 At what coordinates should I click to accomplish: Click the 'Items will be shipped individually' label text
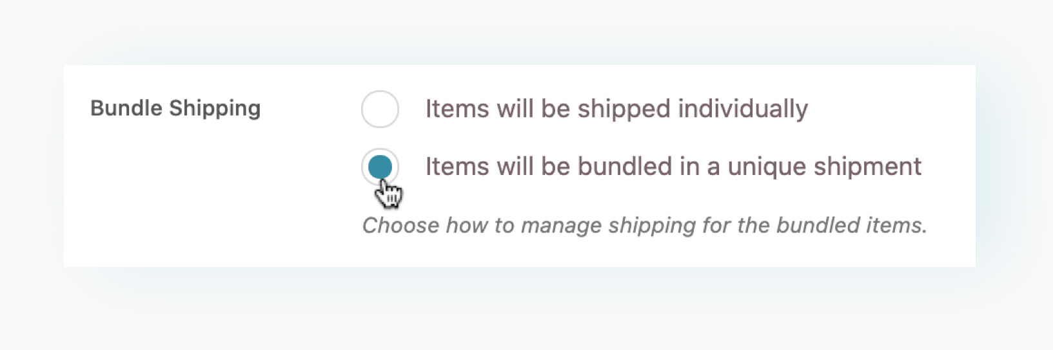616,109
